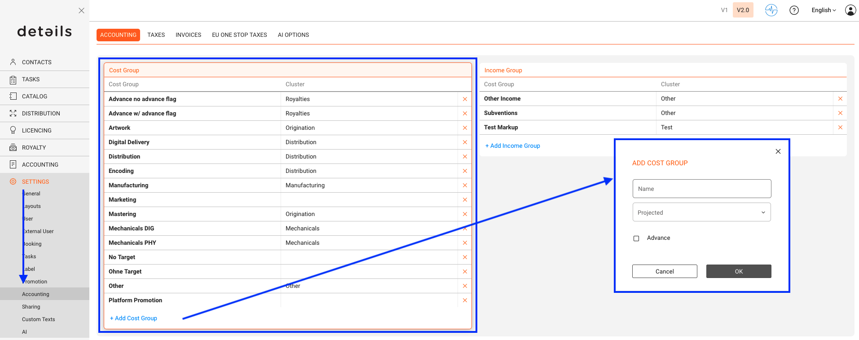Open the Custom Texts settings item
This screenshot has width=859, height=340.
(39, 319)
